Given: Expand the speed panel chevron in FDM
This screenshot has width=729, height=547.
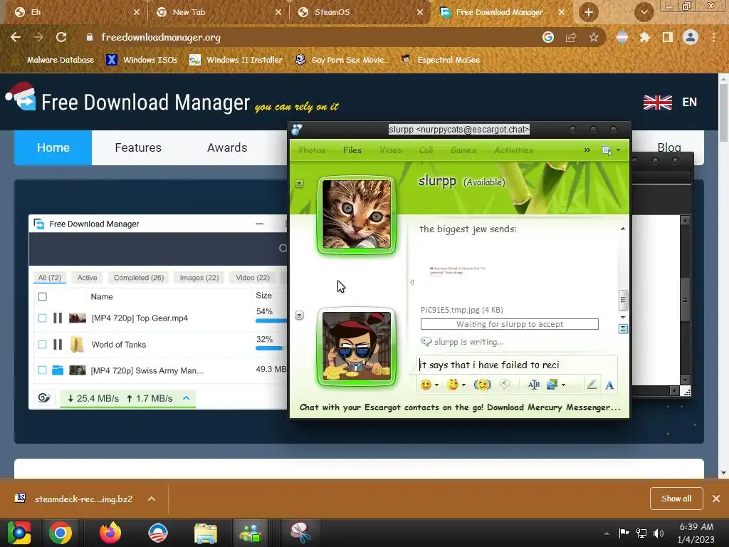Looking at the screenshot, I should tap(187, 398).
